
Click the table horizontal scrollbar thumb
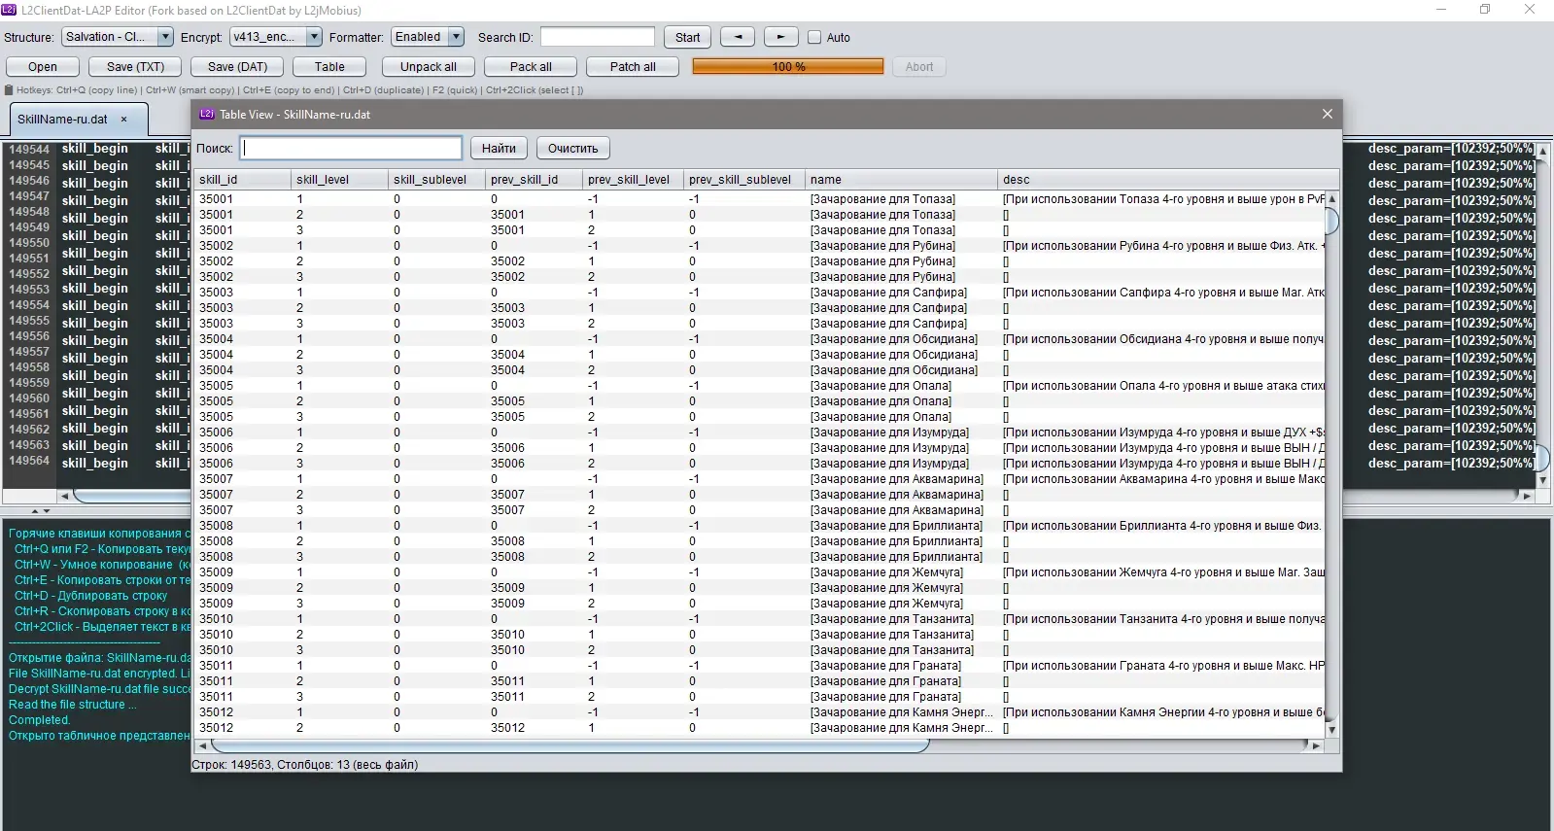point(570,745)
